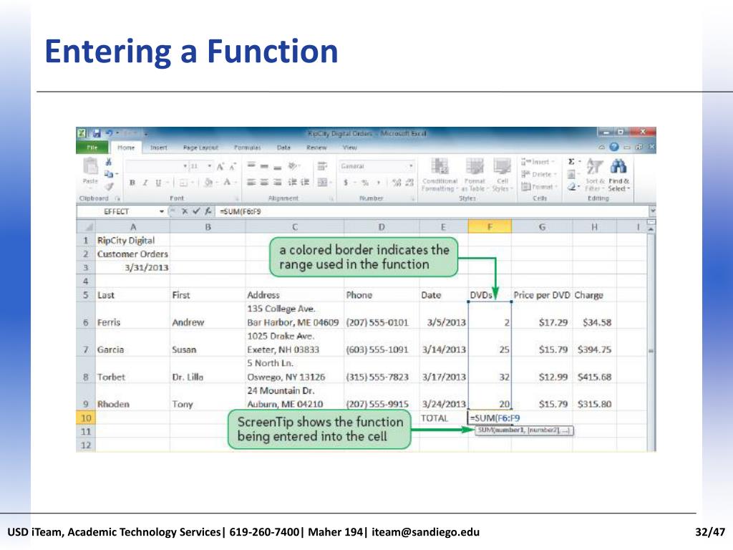Click the Increase Decimal icon

point(397,183)
